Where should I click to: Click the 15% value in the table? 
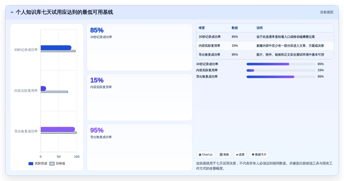[235, 46]
